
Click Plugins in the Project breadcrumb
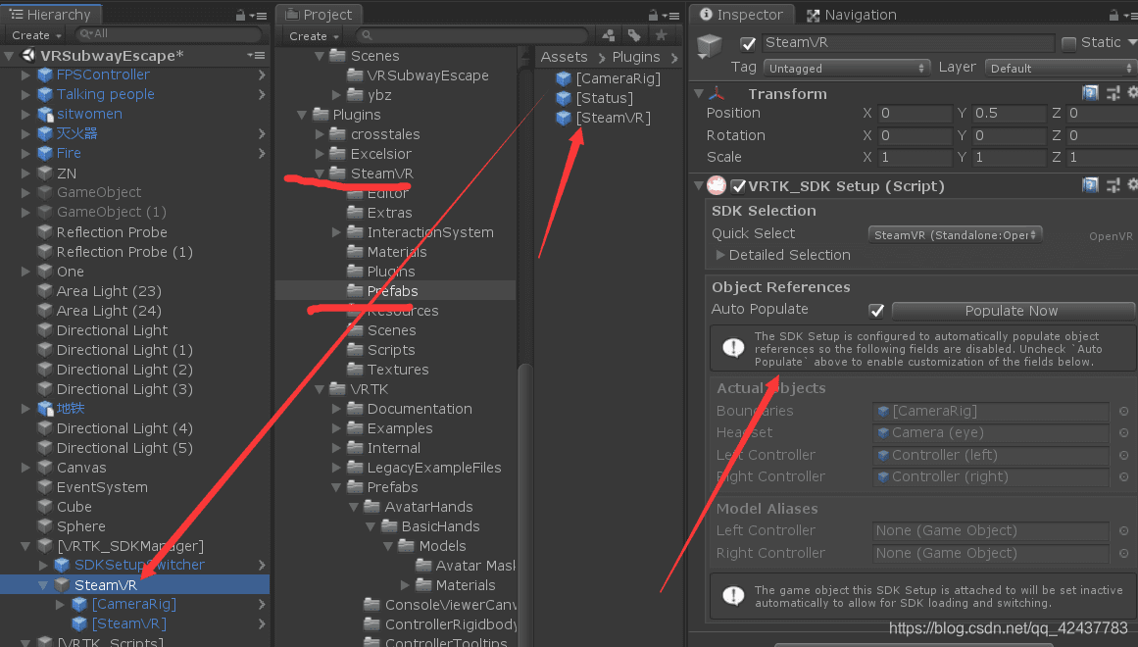tap(636, 57)
